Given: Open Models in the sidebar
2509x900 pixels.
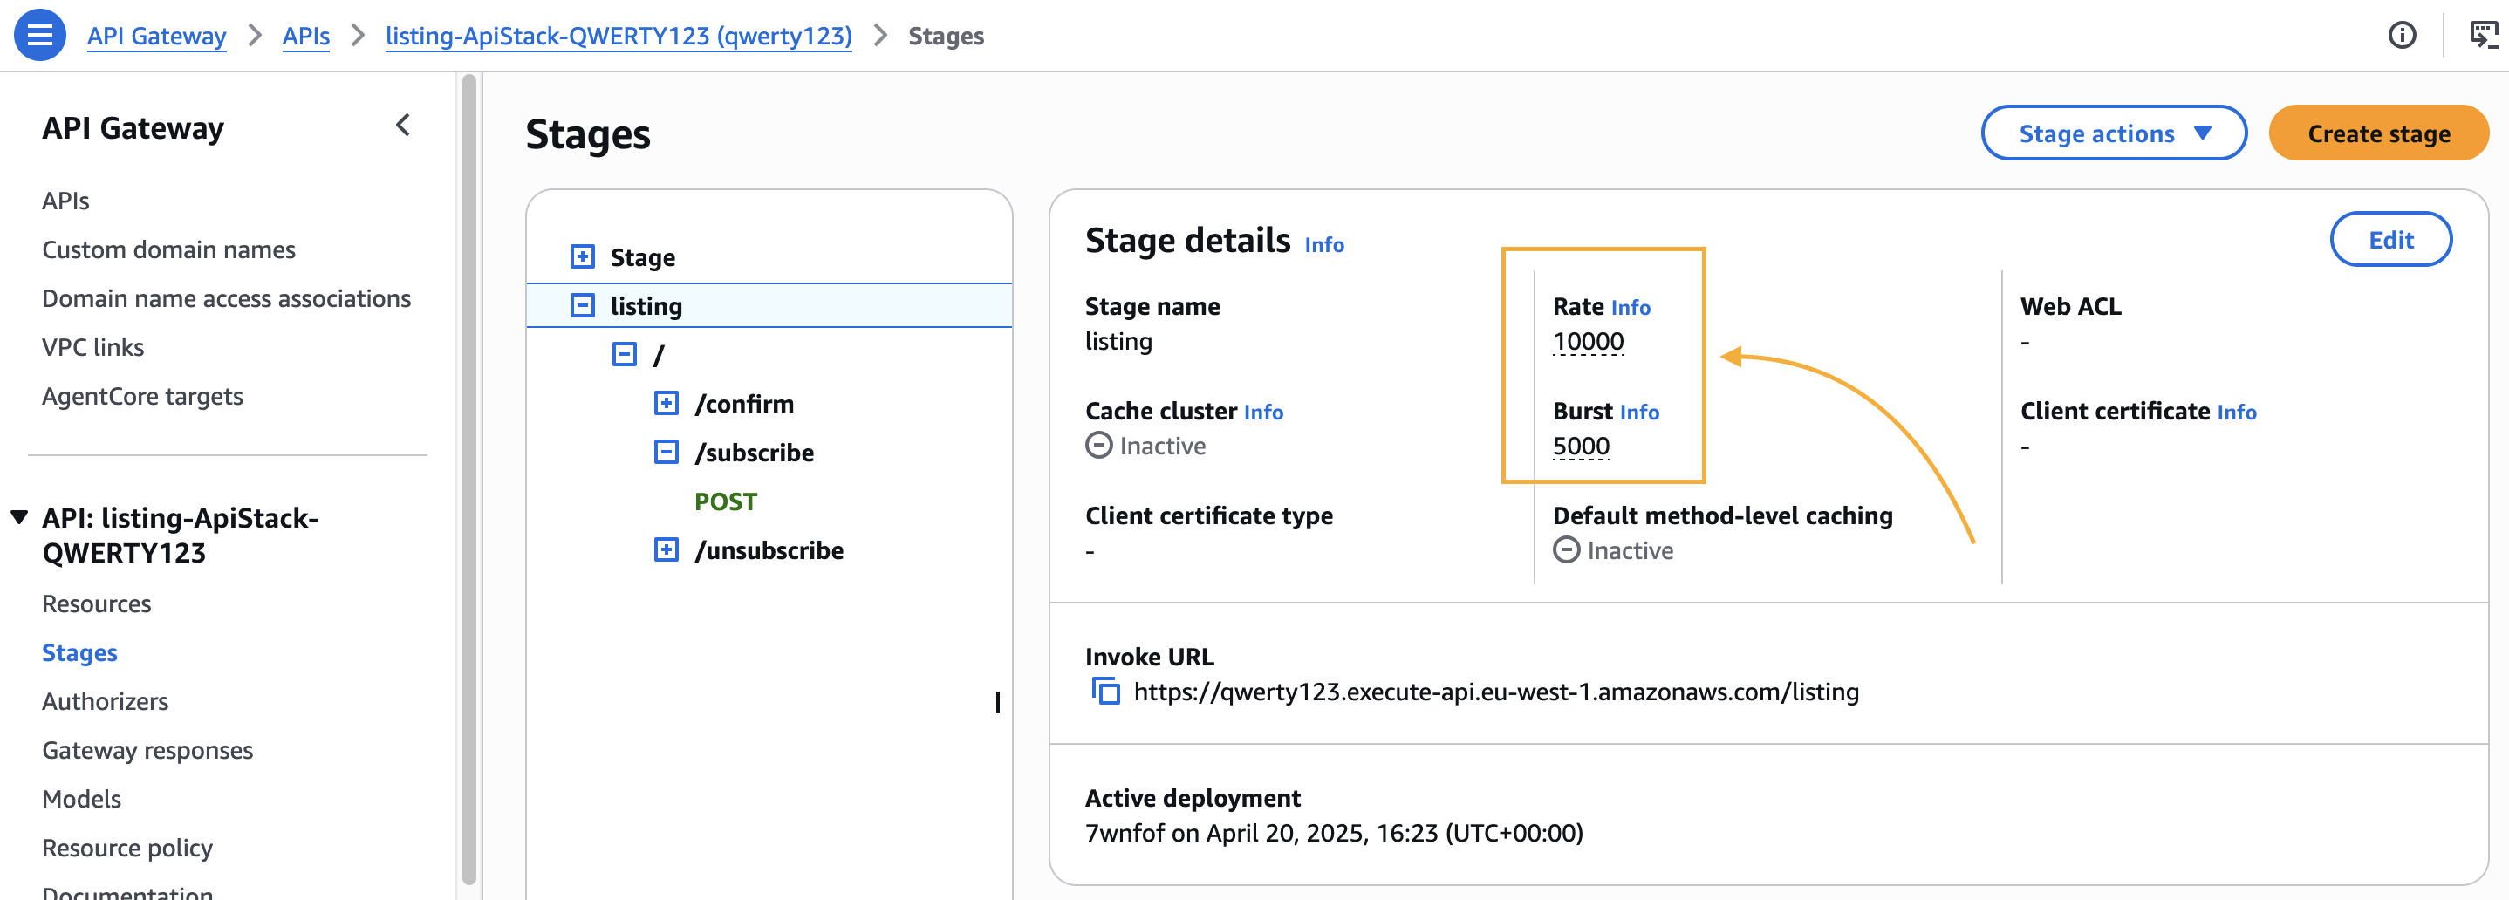Looking at the screenshot, I should coord(81,799).
